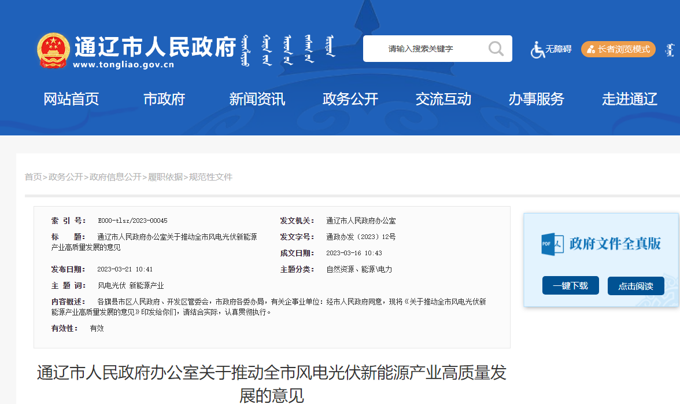Click the PDF document icon
This screenshot has width=680, height=404.
[x=552, y=244]
